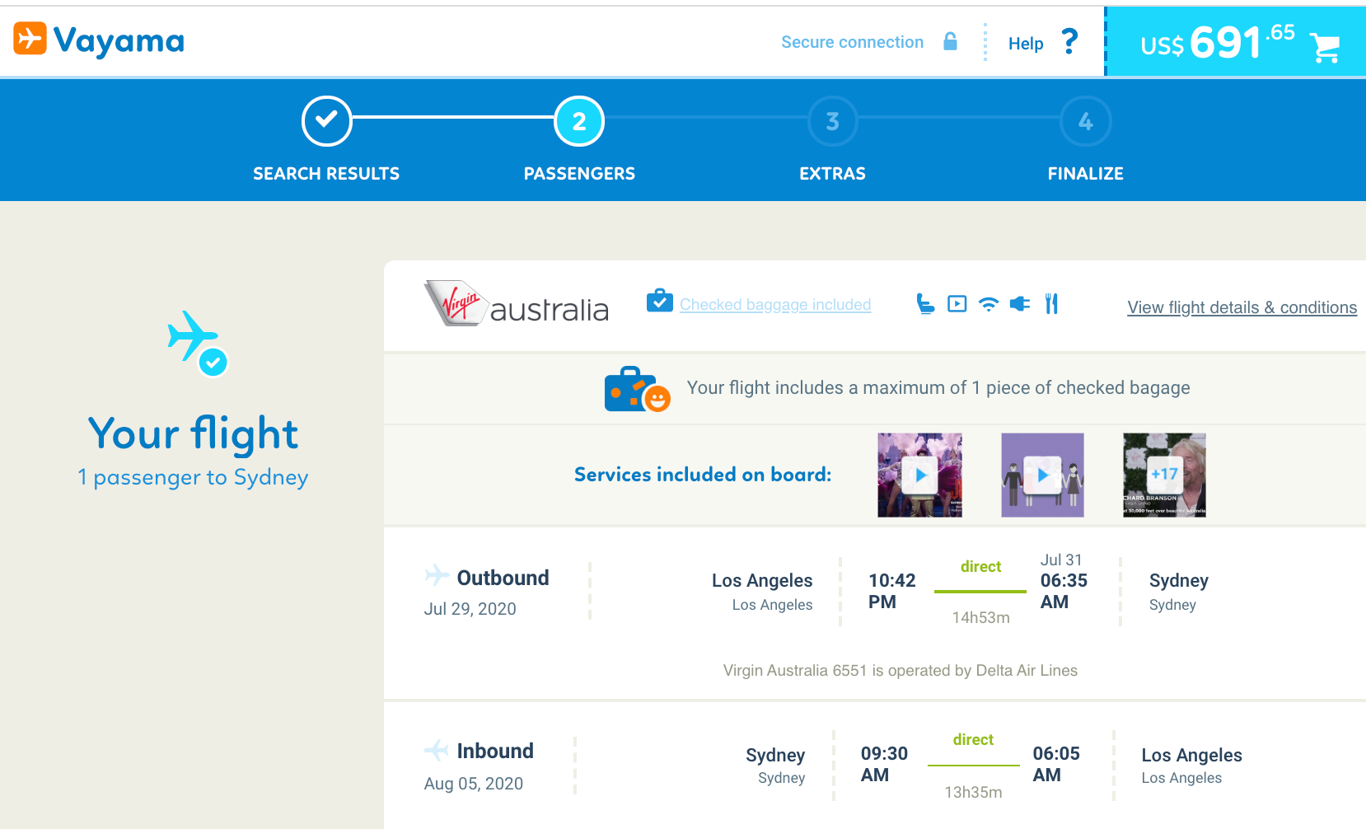Go to the Finalize step
This screenshot has height=829, width=1366.
coord(1085,121)
